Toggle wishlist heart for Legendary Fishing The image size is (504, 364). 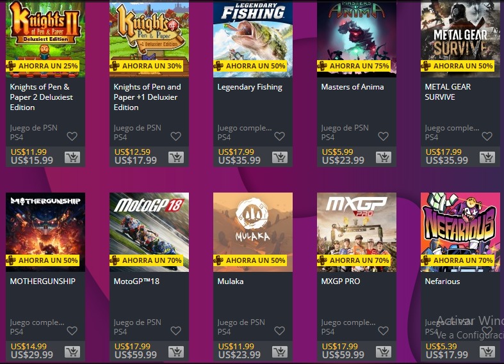pyautogui.click(x=280, y=136)
